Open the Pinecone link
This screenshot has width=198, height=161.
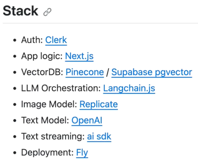[85, 72]
